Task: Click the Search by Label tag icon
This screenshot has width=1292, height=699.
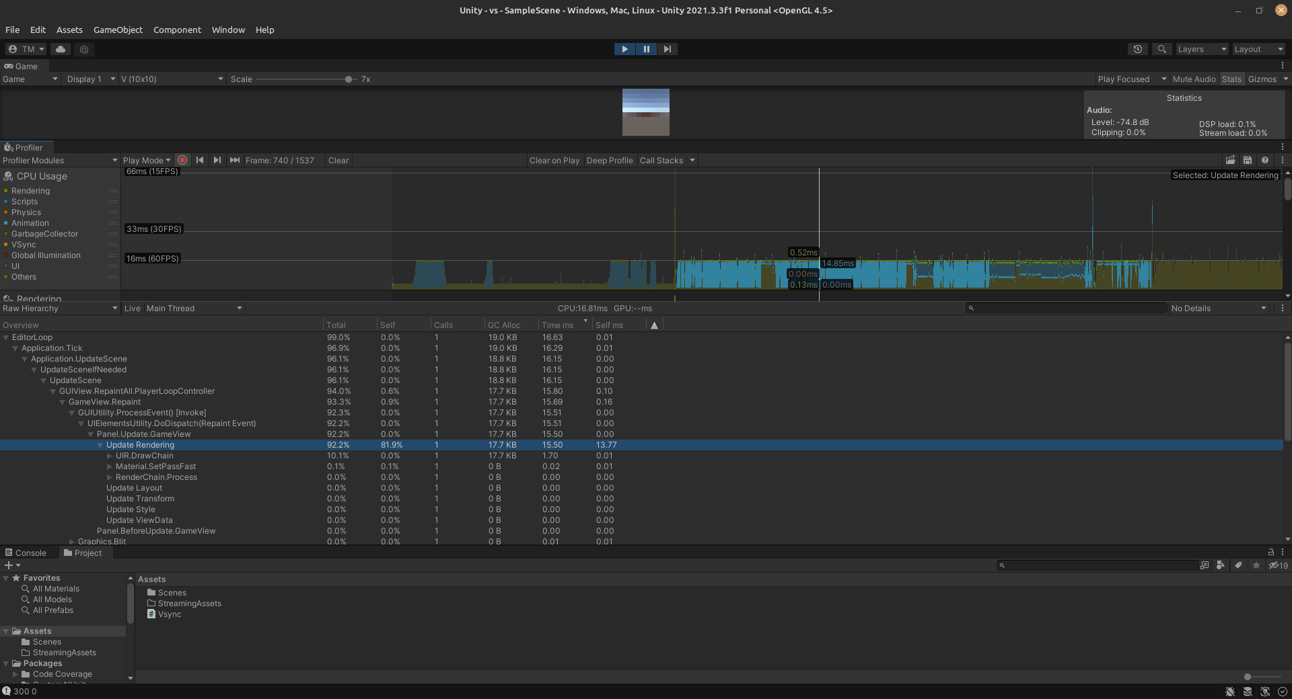Action: (x=1238, y=566)
